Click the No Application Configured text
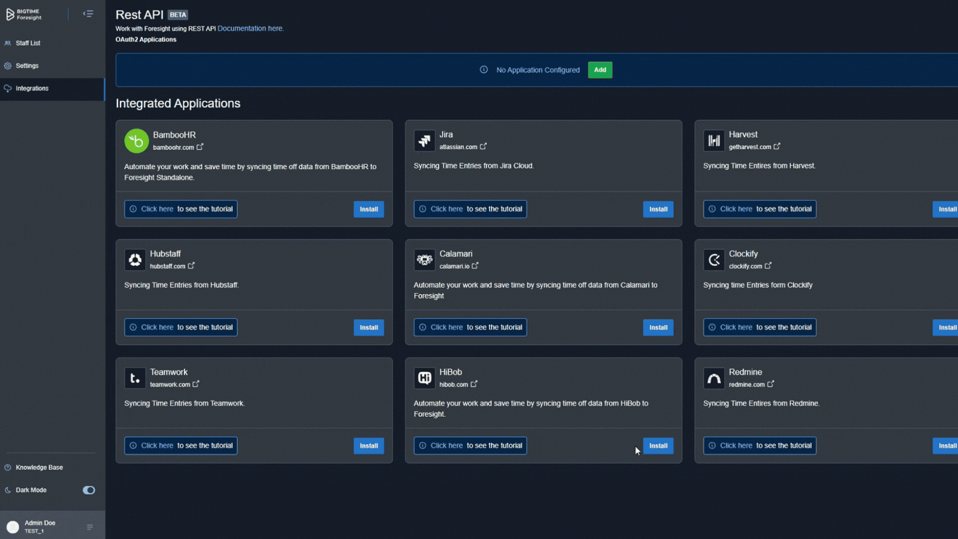958x539 pixels. [x=538, y=70]
